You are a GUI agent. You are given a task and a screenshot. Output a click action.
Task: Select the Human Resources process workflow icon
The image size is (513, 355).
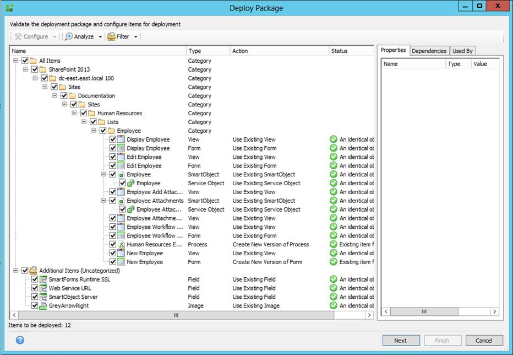[121, 244]
